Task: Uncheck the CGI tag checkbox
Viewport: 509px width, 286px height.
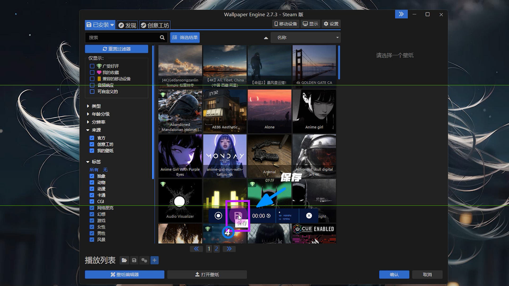Action: point(92,202)
